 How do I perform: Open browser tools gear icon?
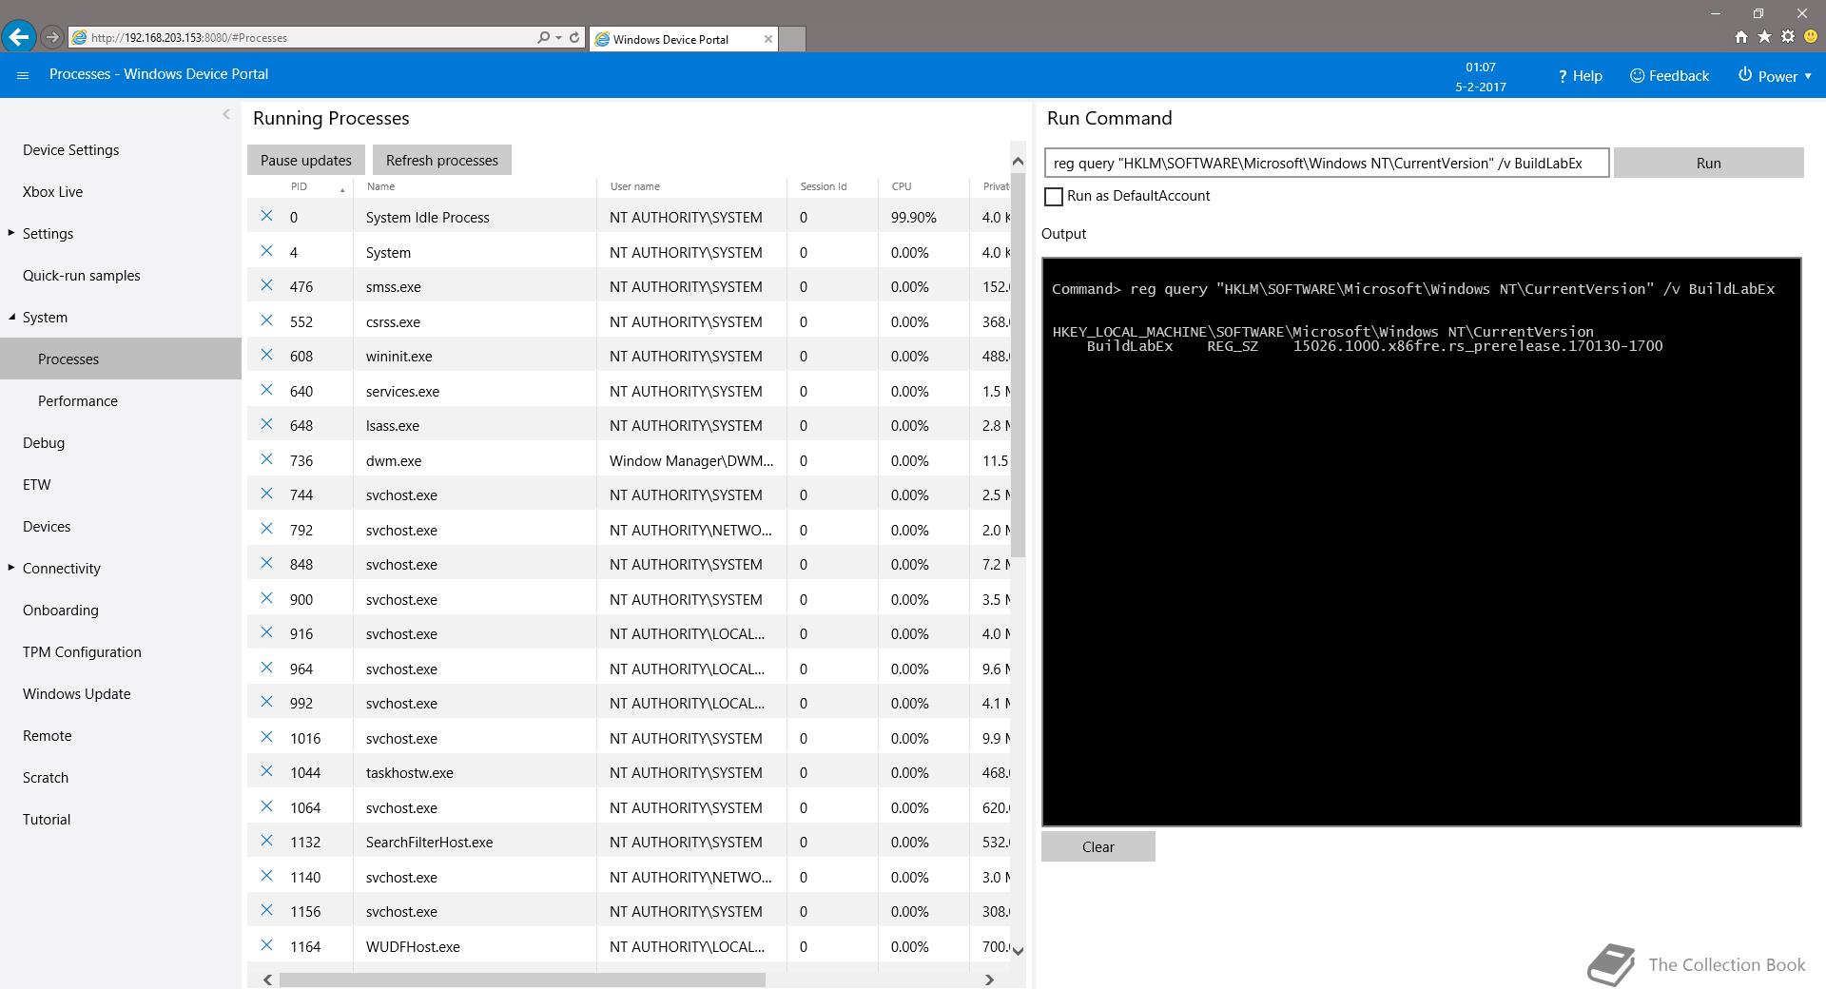coord(1787,37)
